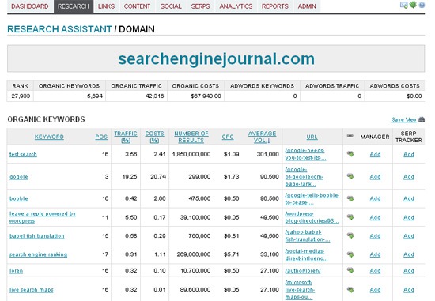Click link icon in search engine ranking row
Image resolution: width=435 pixels, height=301 pixels.
(x=350, y=254)
